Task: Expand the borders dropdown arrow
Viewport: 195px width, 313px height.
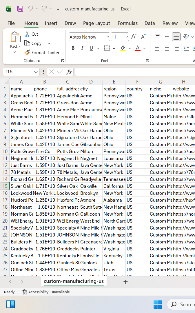Action: pos(114,48)
